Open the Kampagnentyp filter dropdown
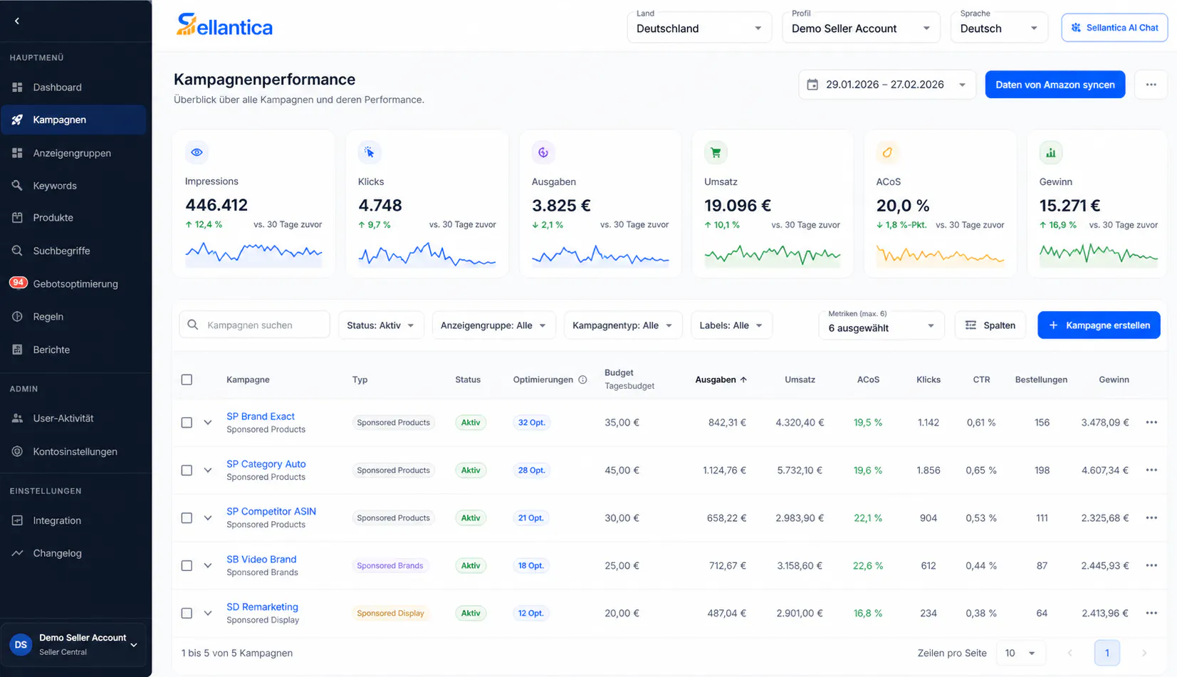Screen dimensions: 1177x677 (x=623, y=325)
